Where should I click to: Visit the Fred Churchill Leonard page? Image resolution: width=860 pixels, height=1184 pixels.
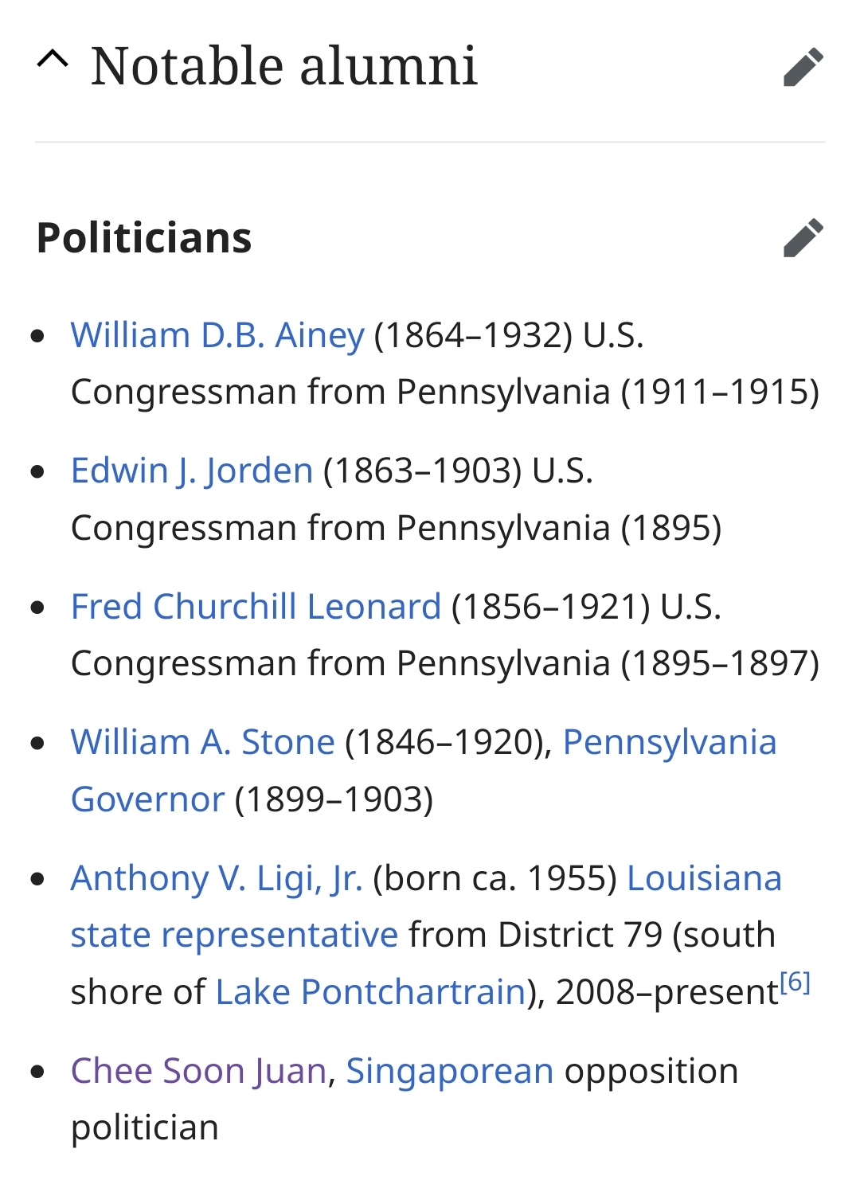coord(256,606)
